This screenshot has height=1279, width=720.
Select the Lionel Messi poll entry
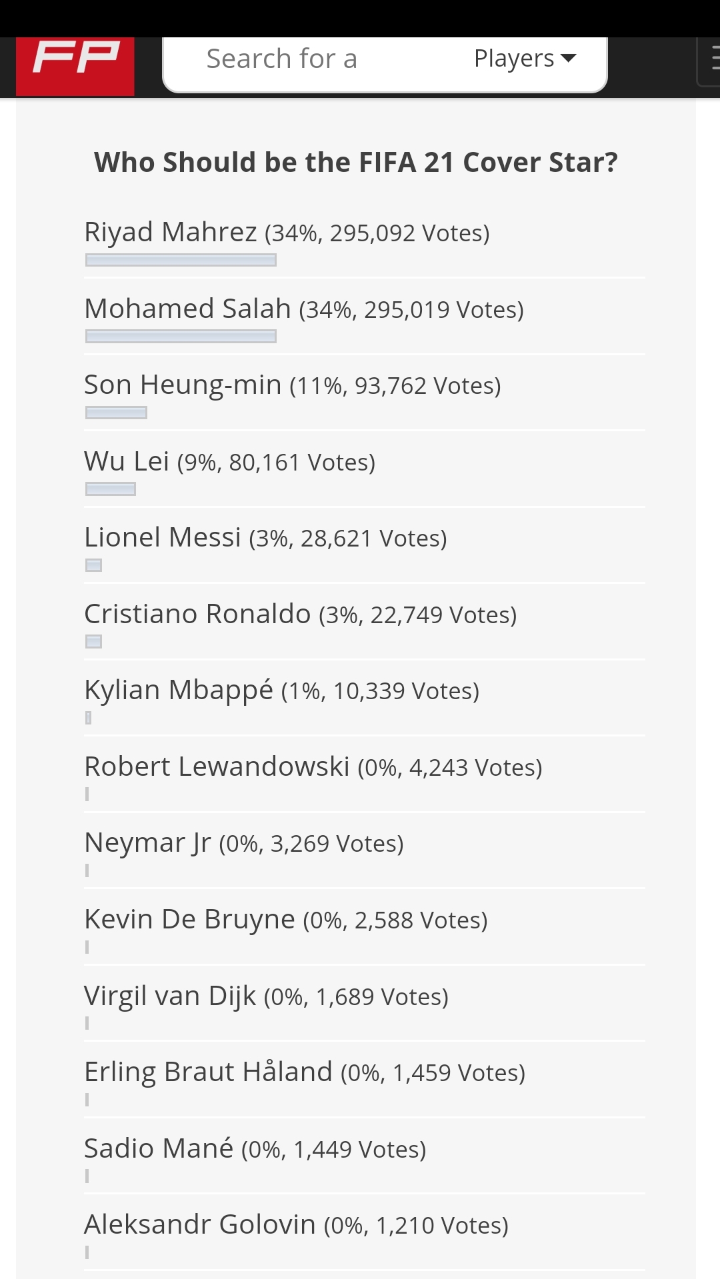click(265, 538)
